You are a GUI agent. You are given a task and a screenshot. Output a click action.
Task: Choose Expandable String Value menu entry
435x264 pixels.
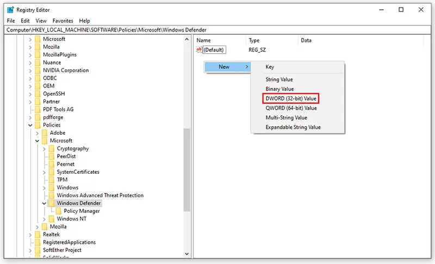click(x=297, y=127)
